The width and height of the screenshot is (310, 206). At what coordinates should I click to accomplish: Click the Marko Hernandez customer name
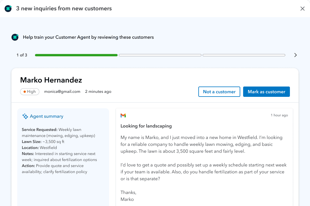pyautogui.click(x=51, y=80)
